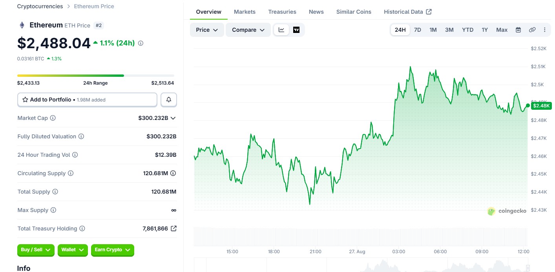The width and height of the screenshot is (555, 272).
Task: Open Fully Diluted Valuation info icon
Action: pos(81,136)
